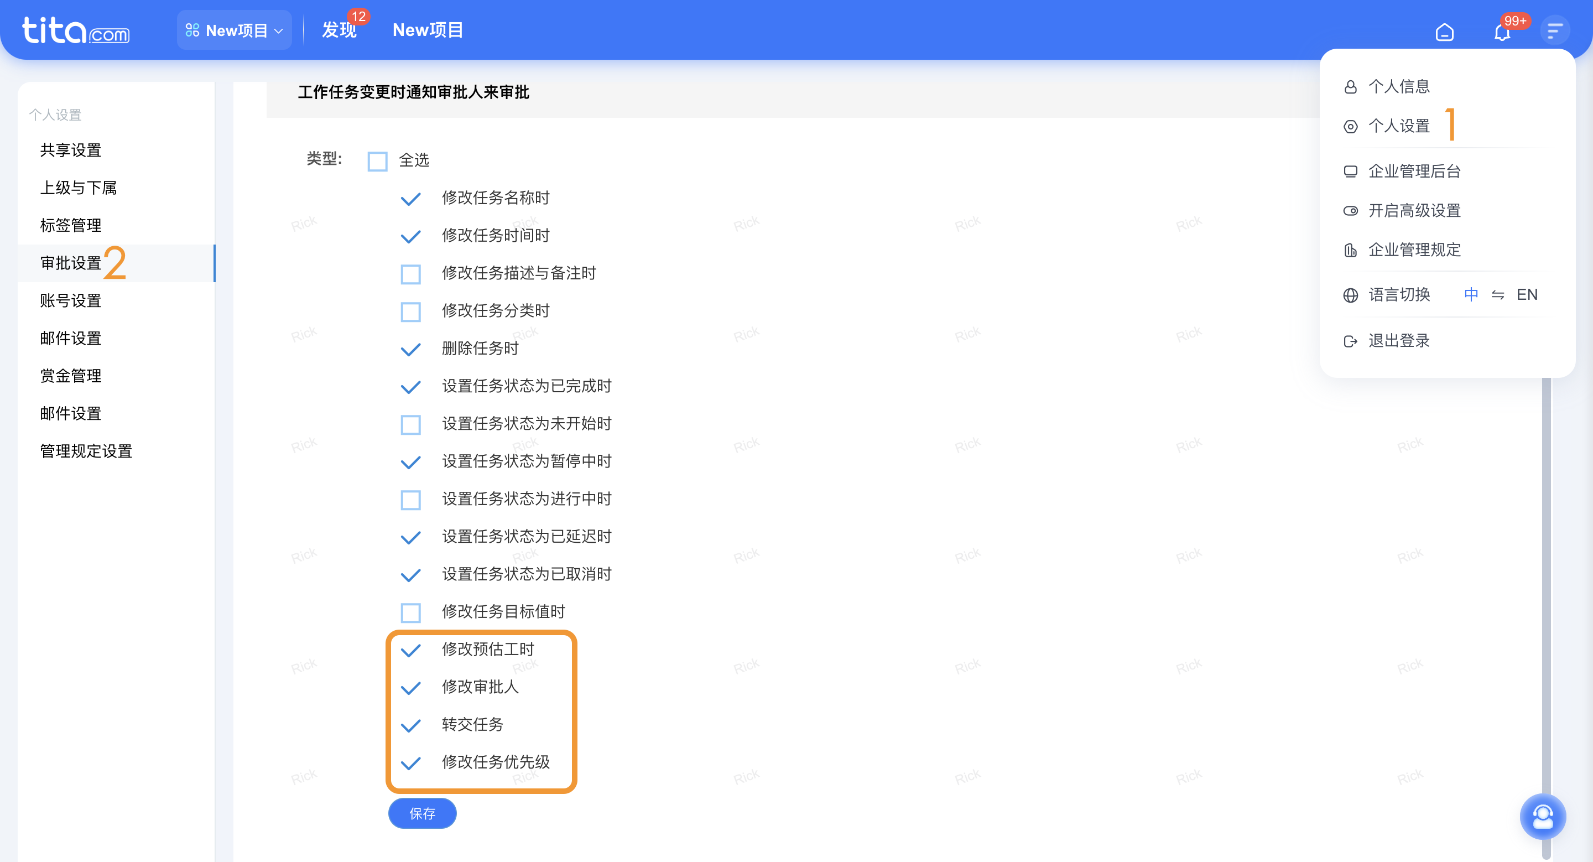Click the 个人设置 sidebar section title
This screenshot has width=1593, height=862.
coord(55,115)
